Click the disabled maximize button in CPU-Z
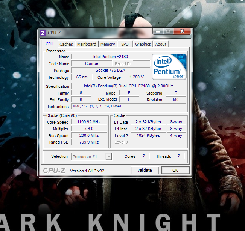This screenshot has width=245, height=231. click(168, 31)
